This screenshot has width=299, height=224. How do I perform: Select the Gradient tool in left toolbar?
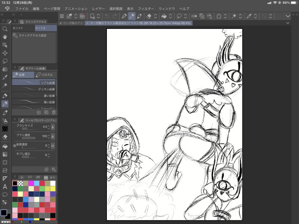tap(5, 154)
